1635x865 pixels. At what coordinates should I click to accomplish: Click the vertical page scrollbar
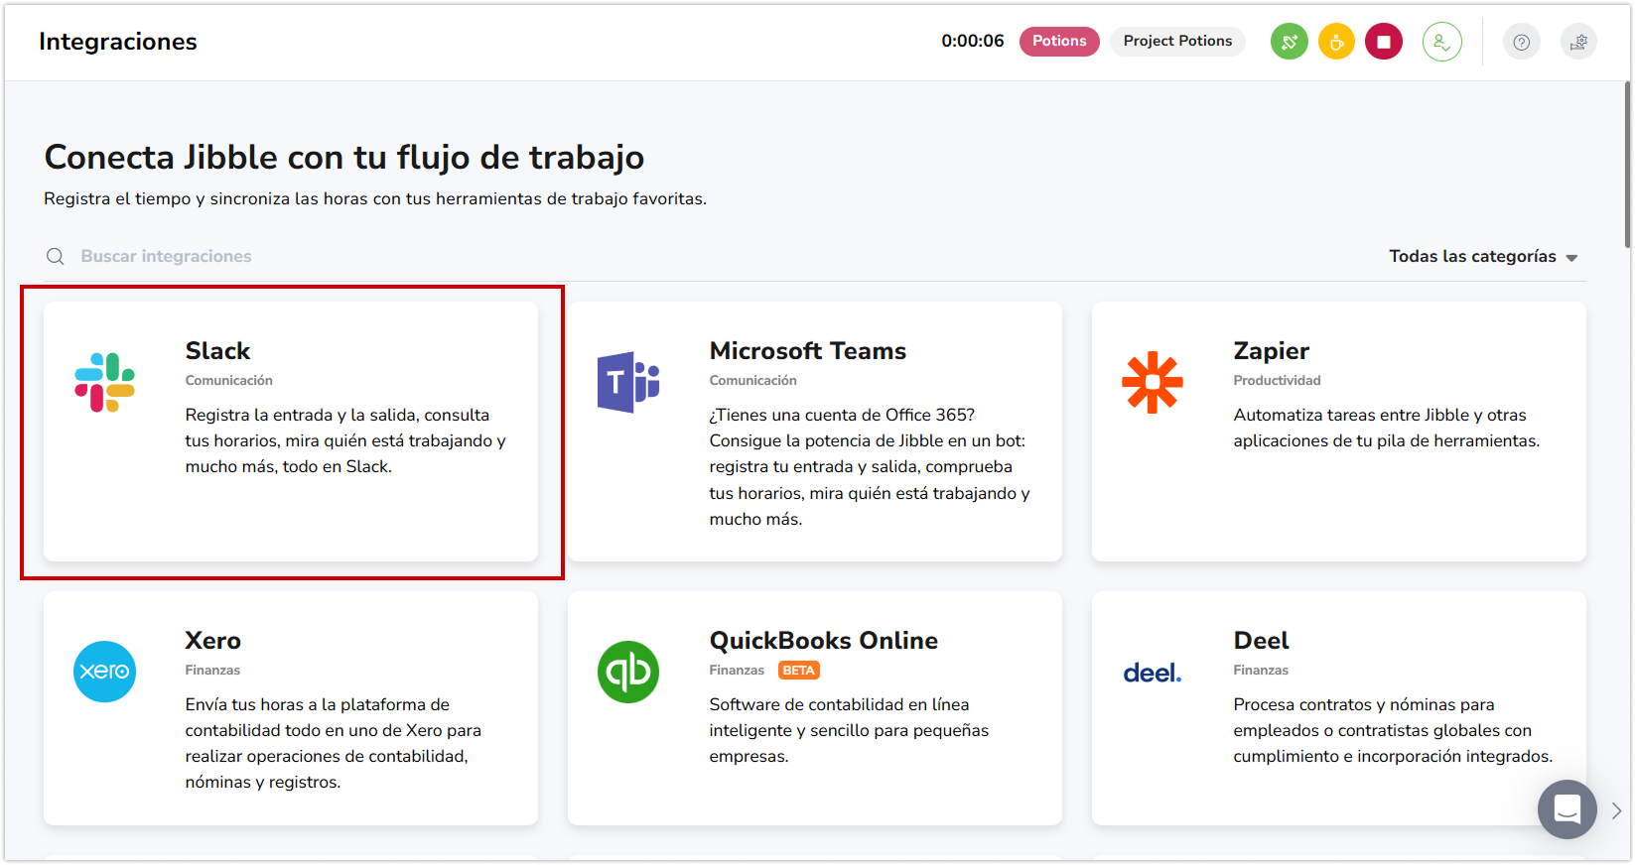pyautogui.click(x=1628, y=164)
